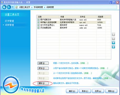Move selected dictionary down one position
Viewport: 120px width, 95px height.
click(113, 43)
